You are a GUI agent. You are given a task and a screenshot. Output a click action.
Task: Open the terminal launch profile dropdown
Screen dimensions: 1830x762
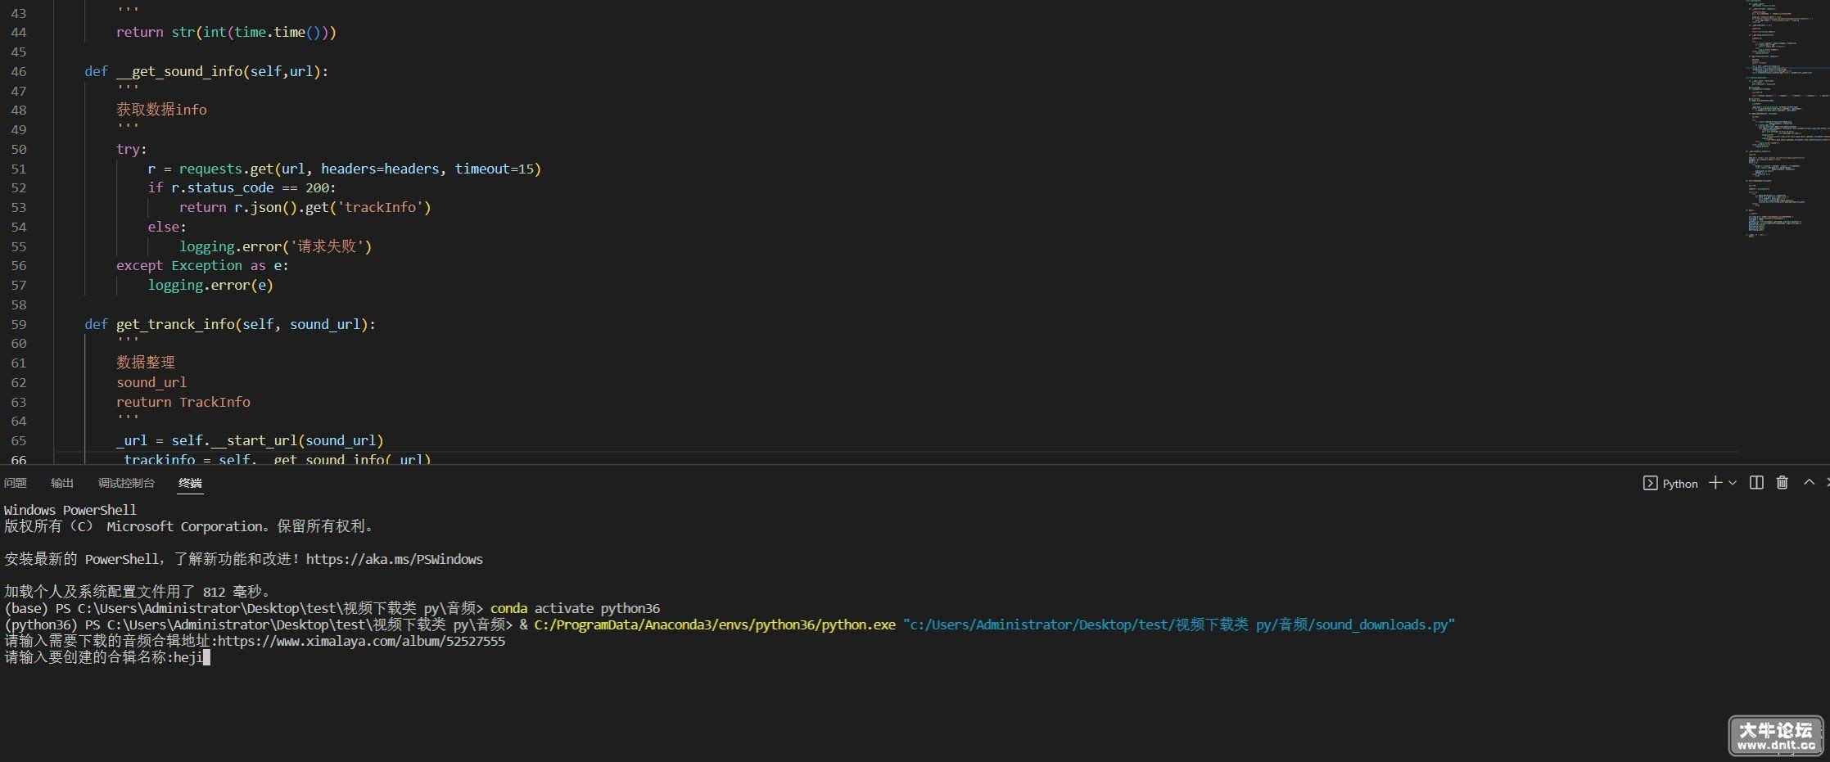click(1733, 483)
